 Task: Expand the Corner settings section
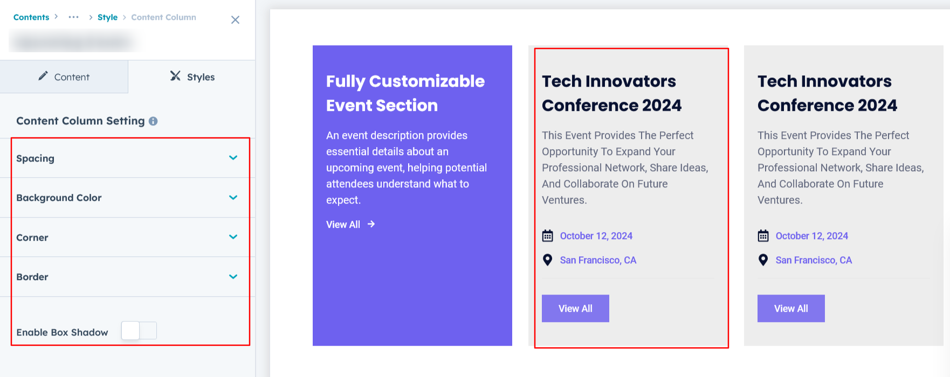233,237
